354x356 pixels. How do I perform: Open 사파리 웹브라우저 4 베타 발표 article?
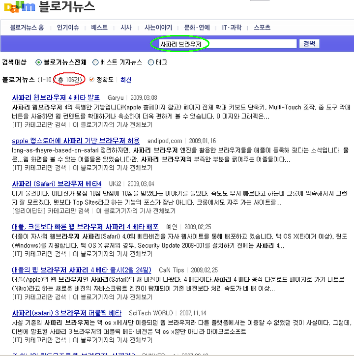pos(56,98)
